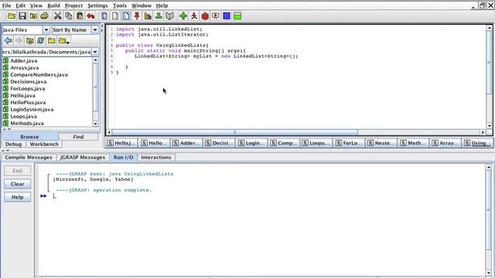Open the Interactions tab
Viewport: 495px width, 278px height.
(x=156, y=158)
